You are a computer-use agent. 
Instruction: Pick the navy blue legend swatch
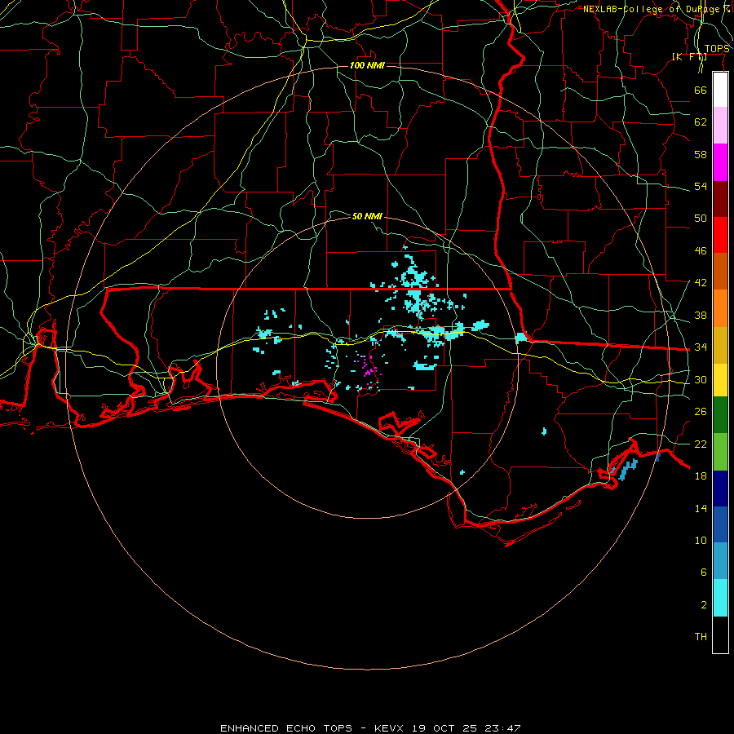click(720, 489)
